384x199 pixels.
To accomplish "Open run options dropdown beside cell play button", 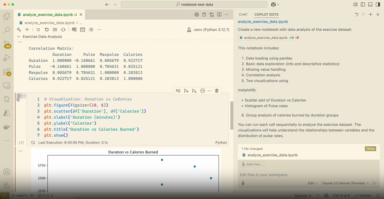I will pyautogui.click(x=24, y=96).
